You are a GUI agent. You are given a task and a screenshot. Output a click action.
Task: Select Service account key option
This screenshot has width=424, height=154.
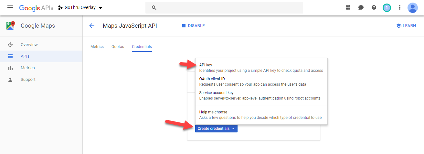pyautogui.click(x=216, y=93)
